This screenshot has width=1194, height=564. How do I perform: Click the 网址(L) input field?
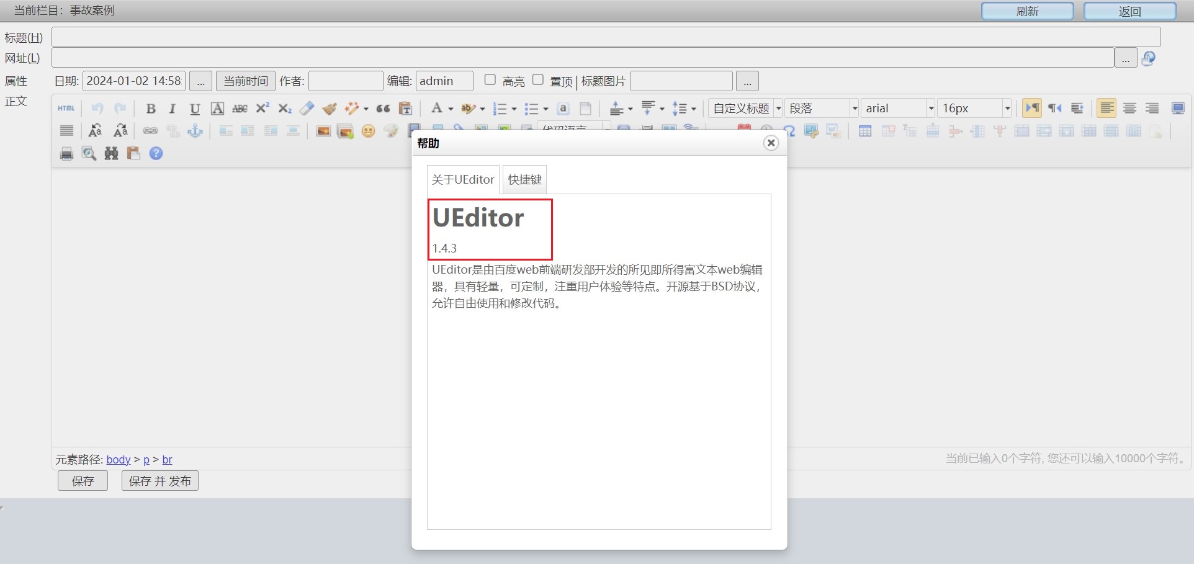click(583, 58)
